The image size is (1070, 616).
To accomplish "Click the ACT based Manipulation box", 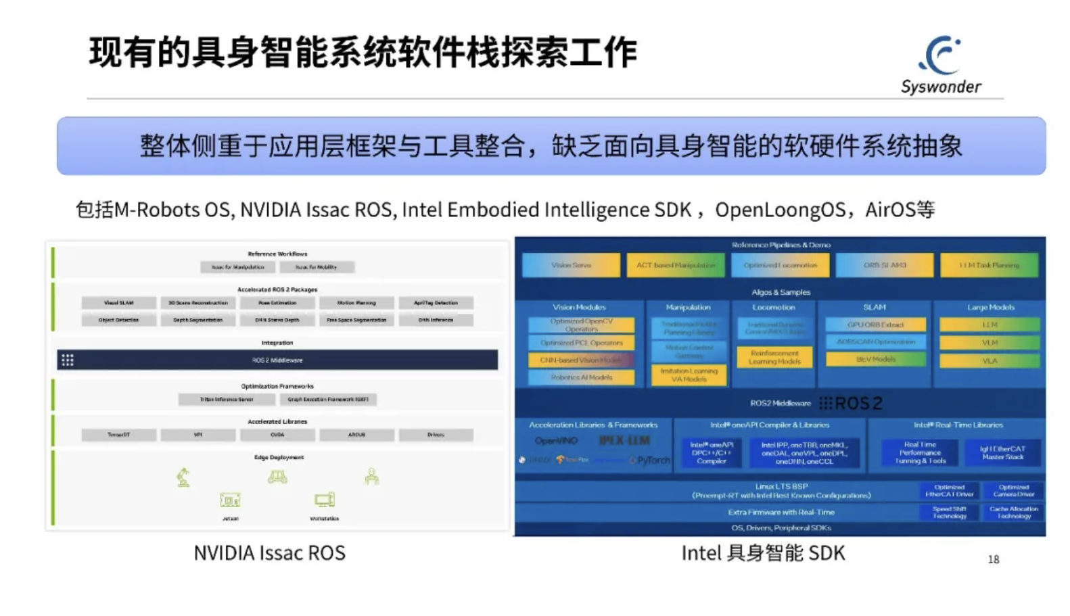I will click(676, 265).
